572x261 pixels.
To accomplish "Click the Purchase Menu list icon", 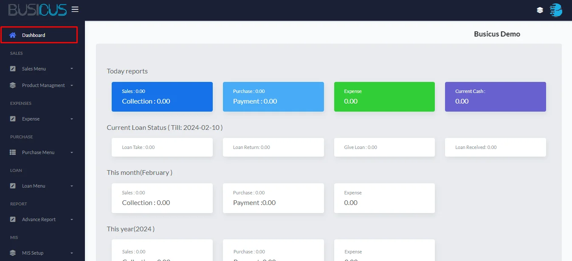I will [x=13, y=152].
